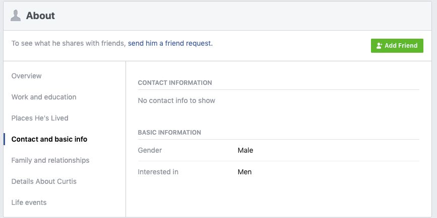The height and width of the screenshot is (218, 437).
Task: Open Family and relationships section
Action: click(50, 160)
